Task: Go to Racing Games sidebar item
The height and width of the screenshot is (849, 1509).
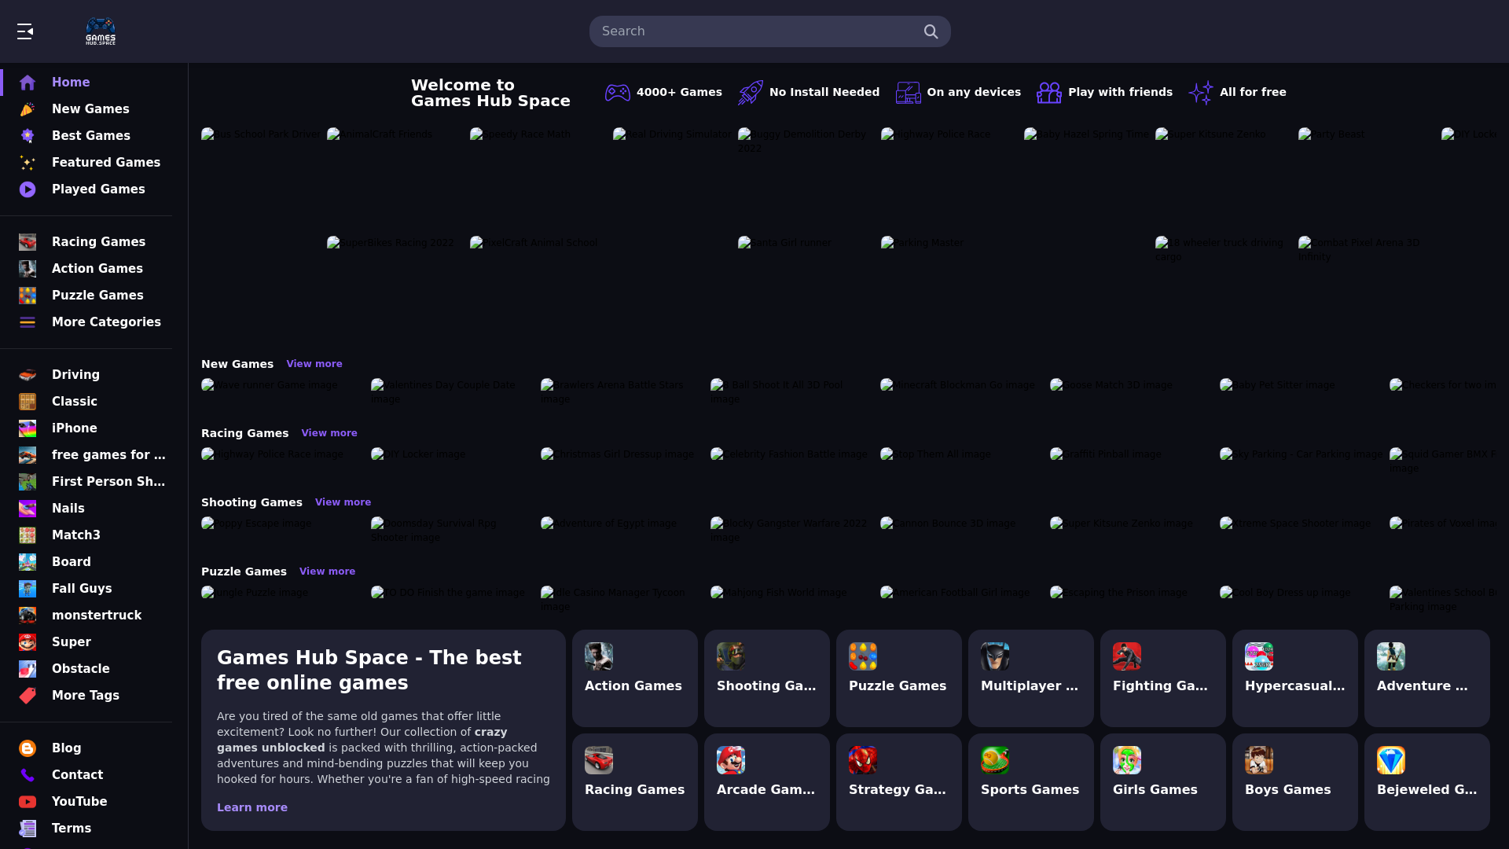Action: [x=86, y=242]
